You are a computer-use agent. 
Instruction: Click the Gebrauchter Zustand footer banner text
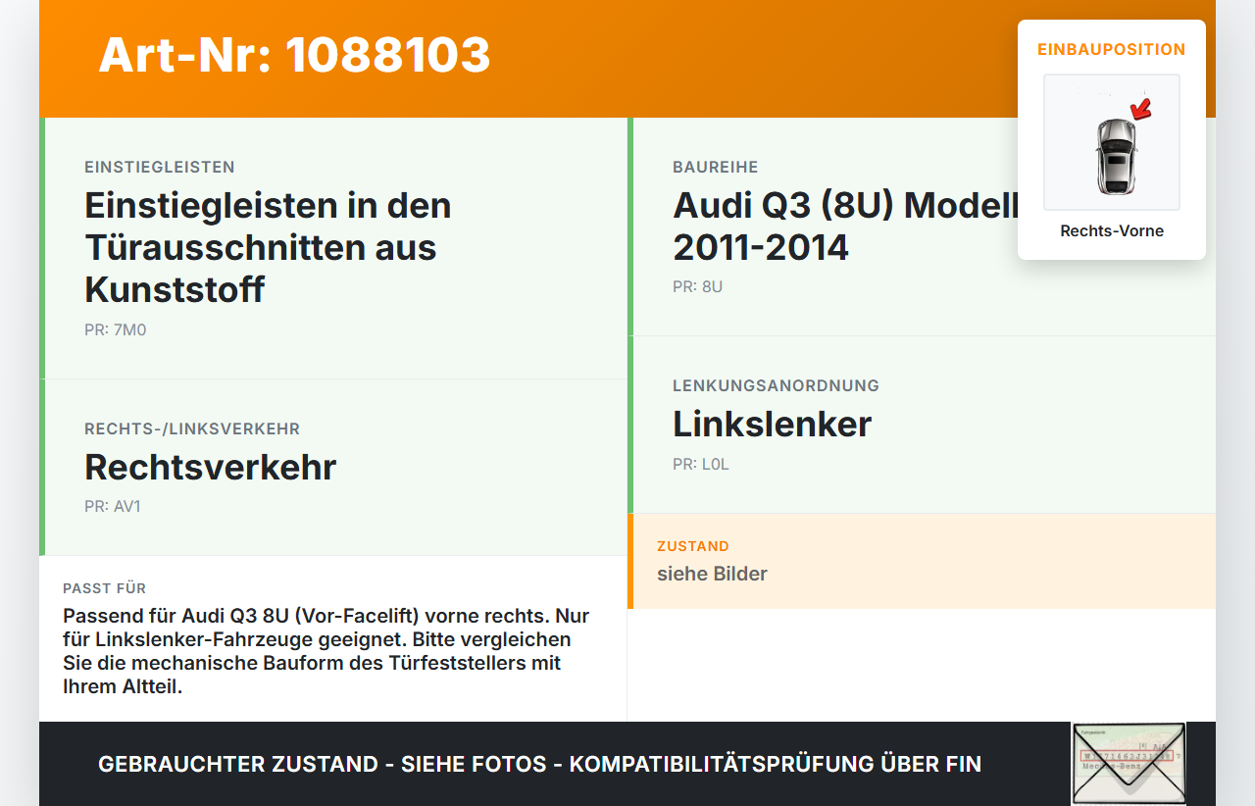(539, 764)
